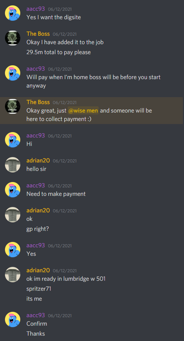
Task: Click the timestamp next to aacc93's "Hi" message
Action: (60, 136)
